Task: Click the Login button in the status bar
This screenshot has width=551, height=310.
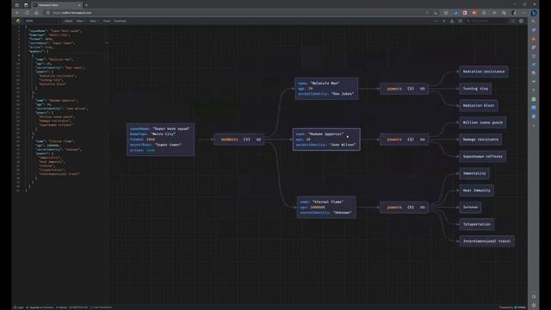Action: coord(19,307)
